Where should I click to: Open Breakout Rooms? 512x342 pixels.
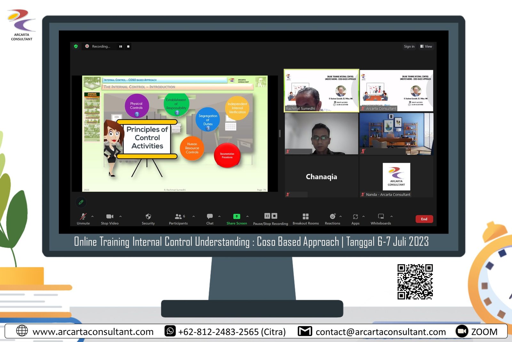pyautogui.click(x=306, y=217)
